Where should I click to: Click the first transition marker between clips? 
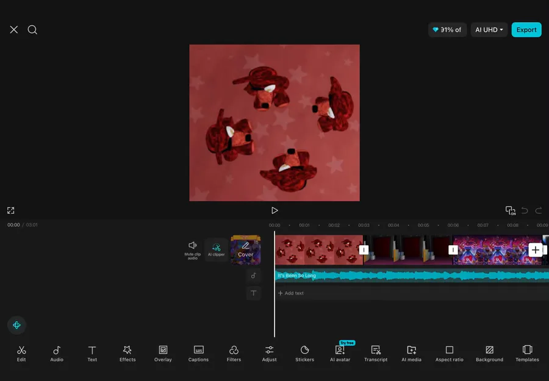[x=364, y=250]
